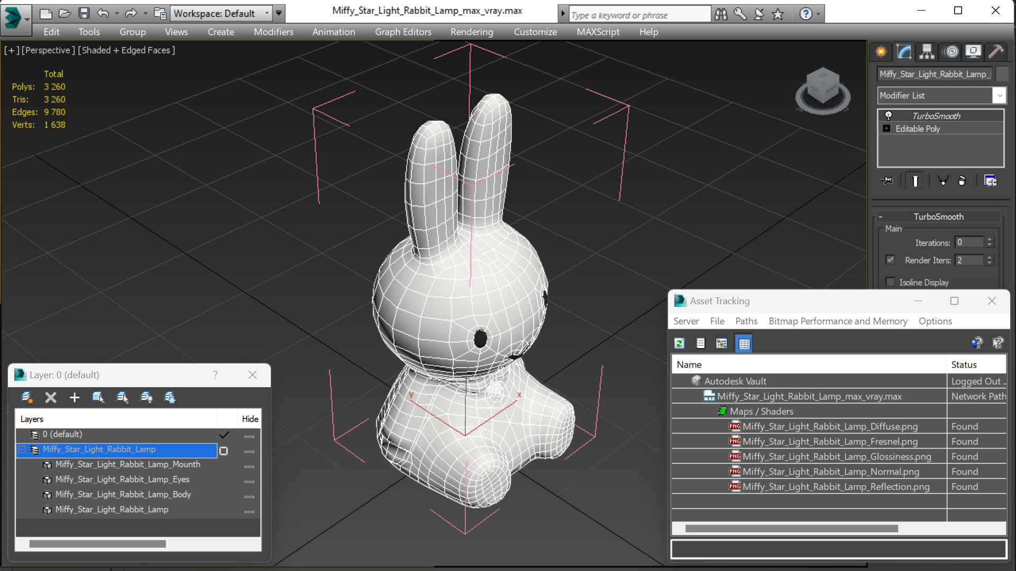The image size is (1016, 571).
Task: Refresh the Asset Tracking list
Action: click(x=680, y=343)
